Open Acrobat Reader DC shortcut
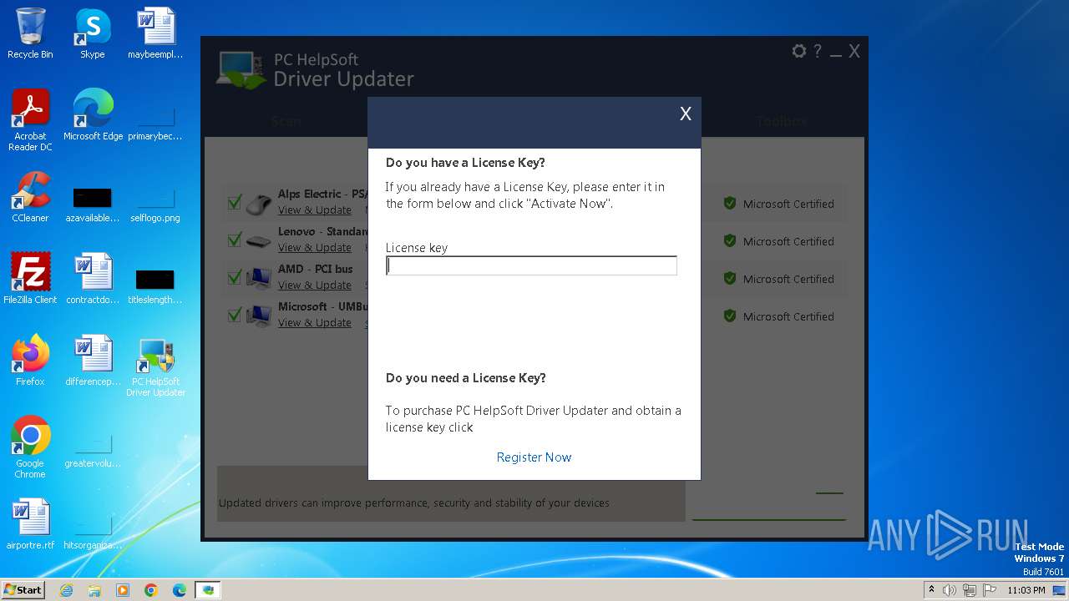Image resolution: width=1069 pixels, height=601 pixels. [x=30, y=120]
